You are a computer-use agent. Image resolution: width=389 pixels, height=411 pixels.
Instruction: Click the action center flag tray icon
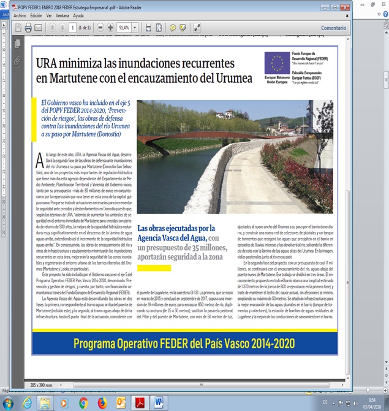[341, 403]
